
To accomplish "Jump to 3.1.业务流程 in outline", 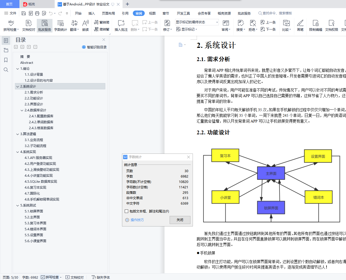I will pos(34,140).
